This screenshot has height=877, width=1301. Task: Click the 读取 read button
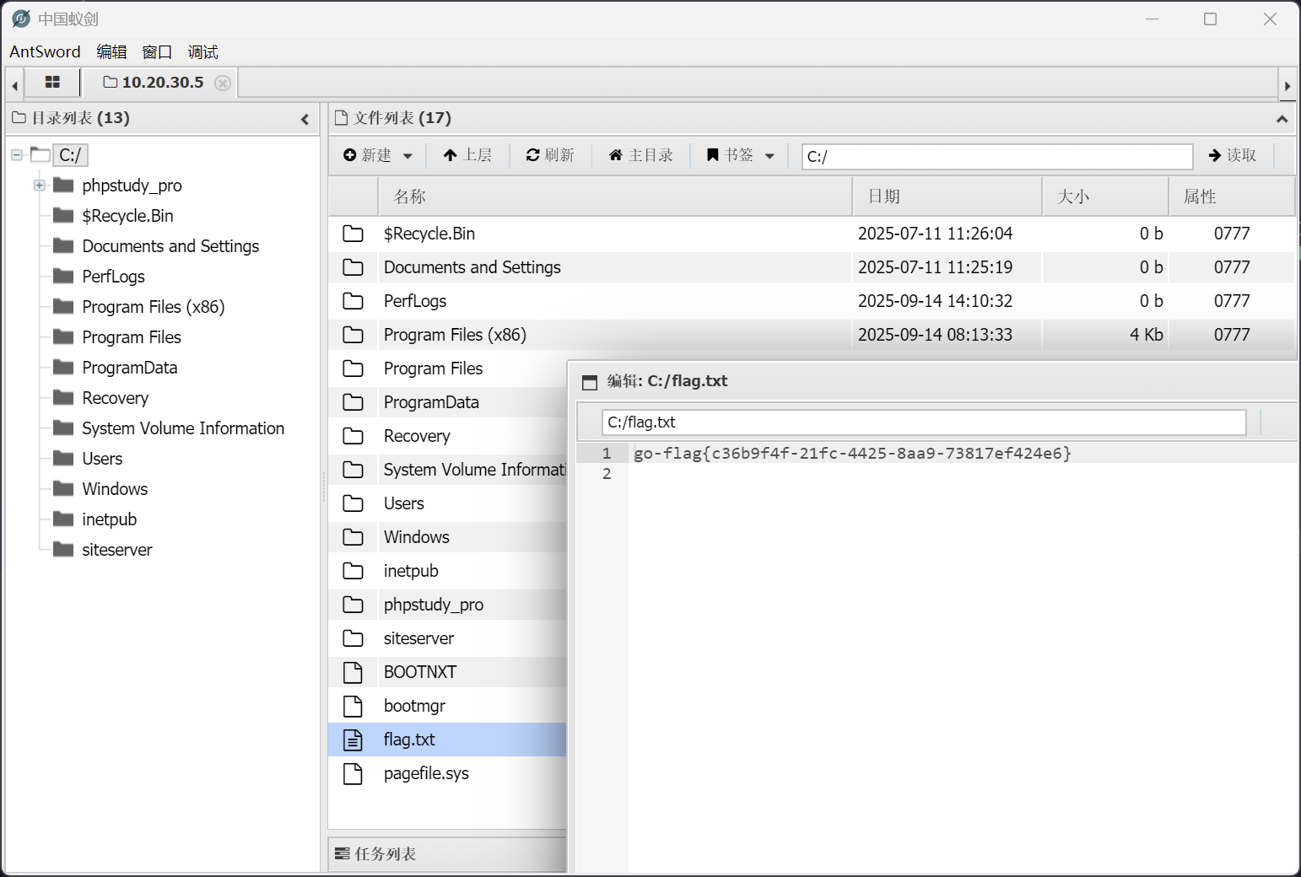pos(1233,155)
